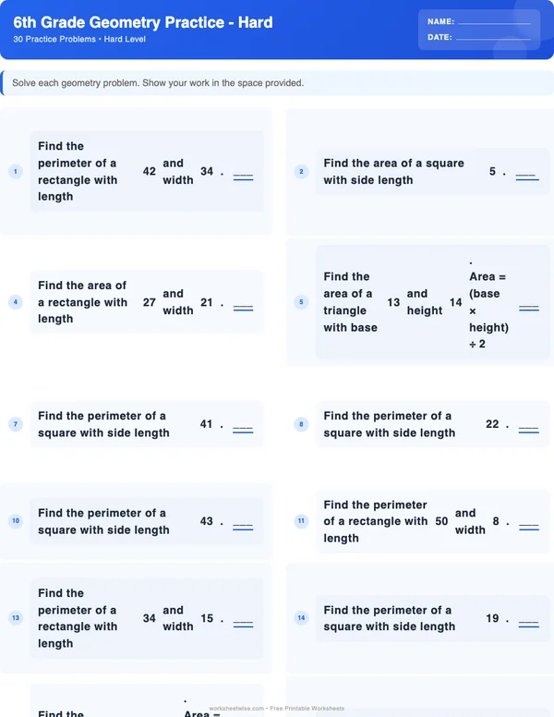
Task: Click the DATE field line
Action: (x=493, y=38)
